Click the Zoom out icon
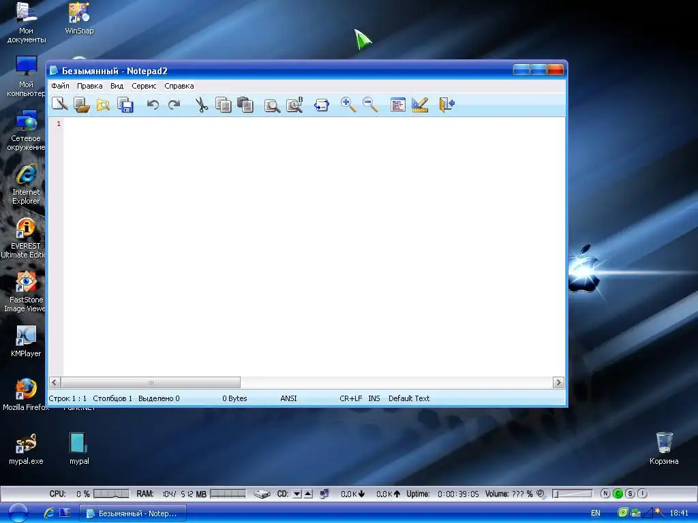Image resolution: width=698 pixels, height=523 pixels. tap(370, 104)
